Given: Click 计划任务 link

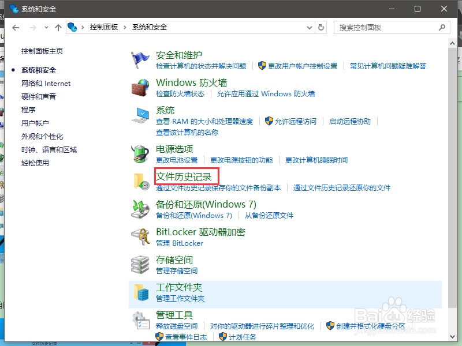Looking at the screenshot, I should [x=243, y=337].
